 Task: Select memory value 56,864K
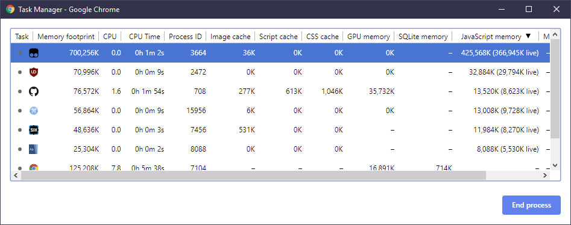click(x=86, y=111)
